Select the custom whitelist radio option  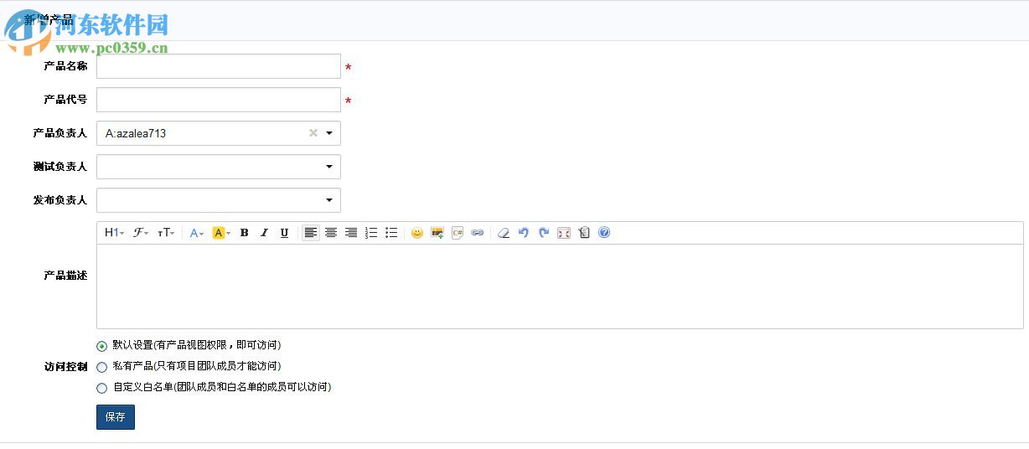[102, 388]
